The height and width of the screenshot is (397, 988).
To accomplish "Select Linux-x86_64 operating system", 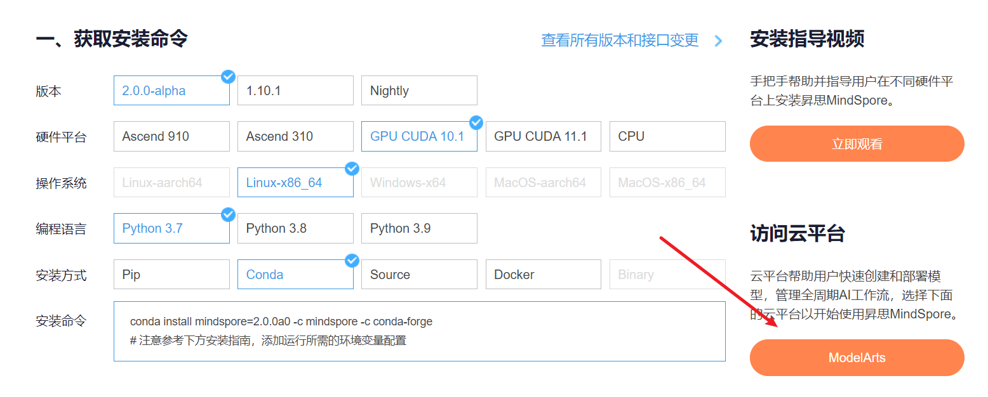I will (295, 183).
